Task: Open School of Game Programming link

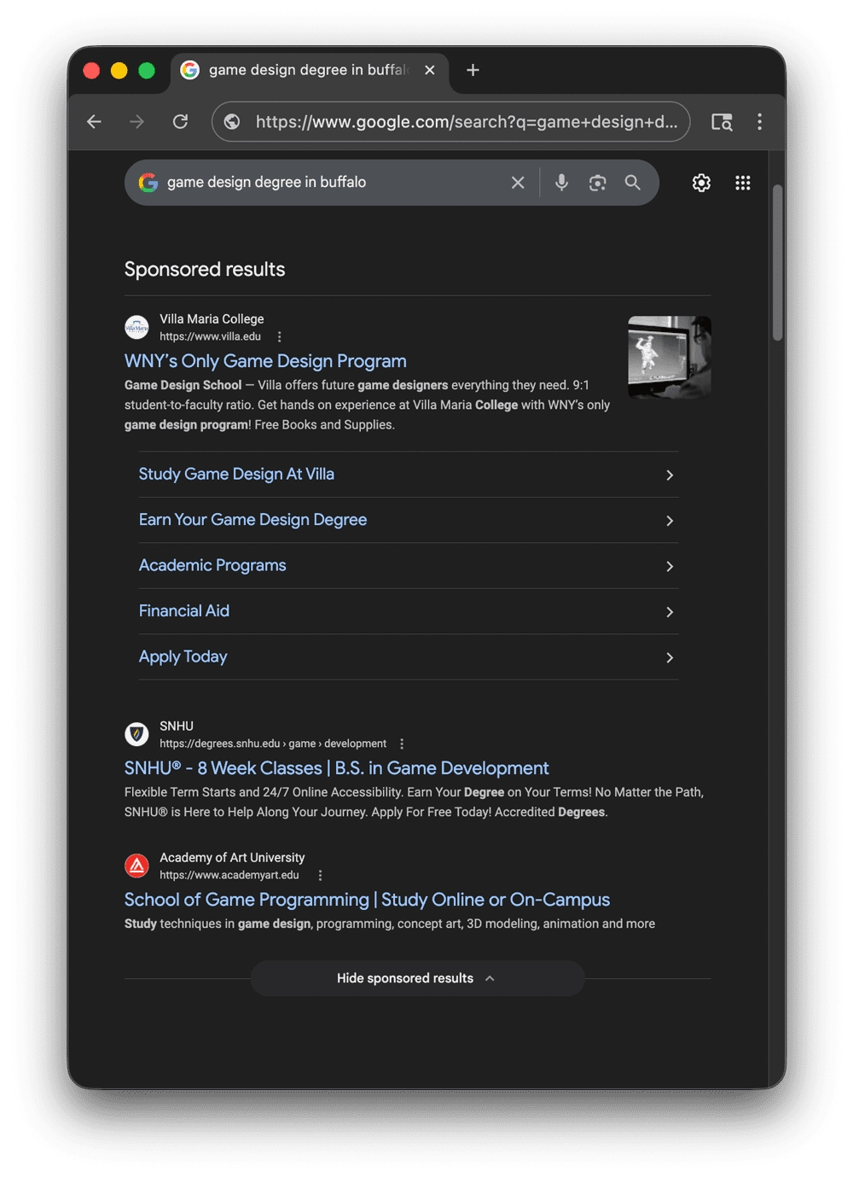Action: 367,900
